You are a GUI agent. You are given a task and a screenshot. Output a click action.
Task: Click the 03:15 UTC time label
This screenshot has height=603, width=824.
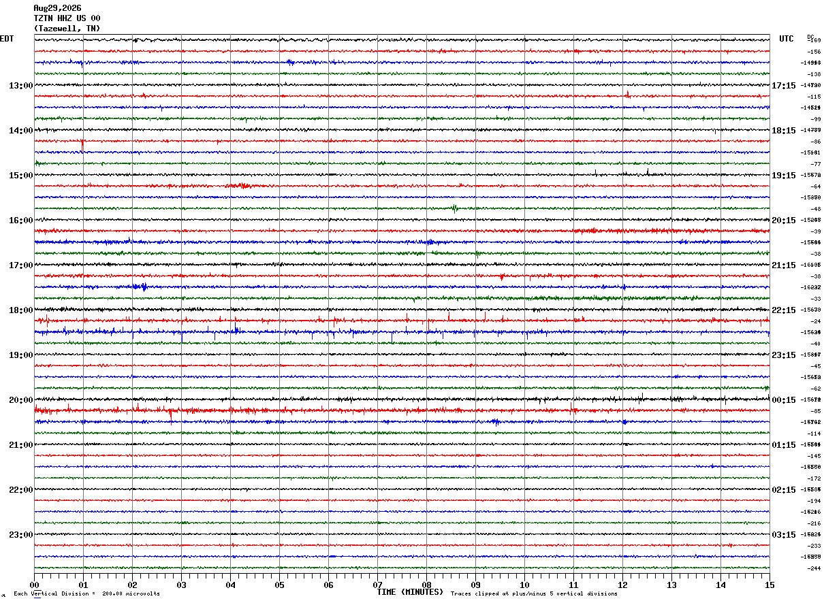[x=783, y=535]
